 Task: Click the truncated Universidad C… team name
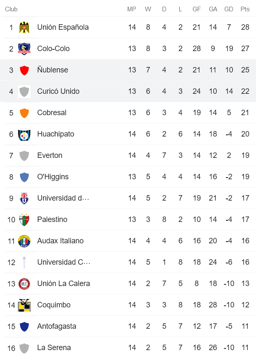63,262
